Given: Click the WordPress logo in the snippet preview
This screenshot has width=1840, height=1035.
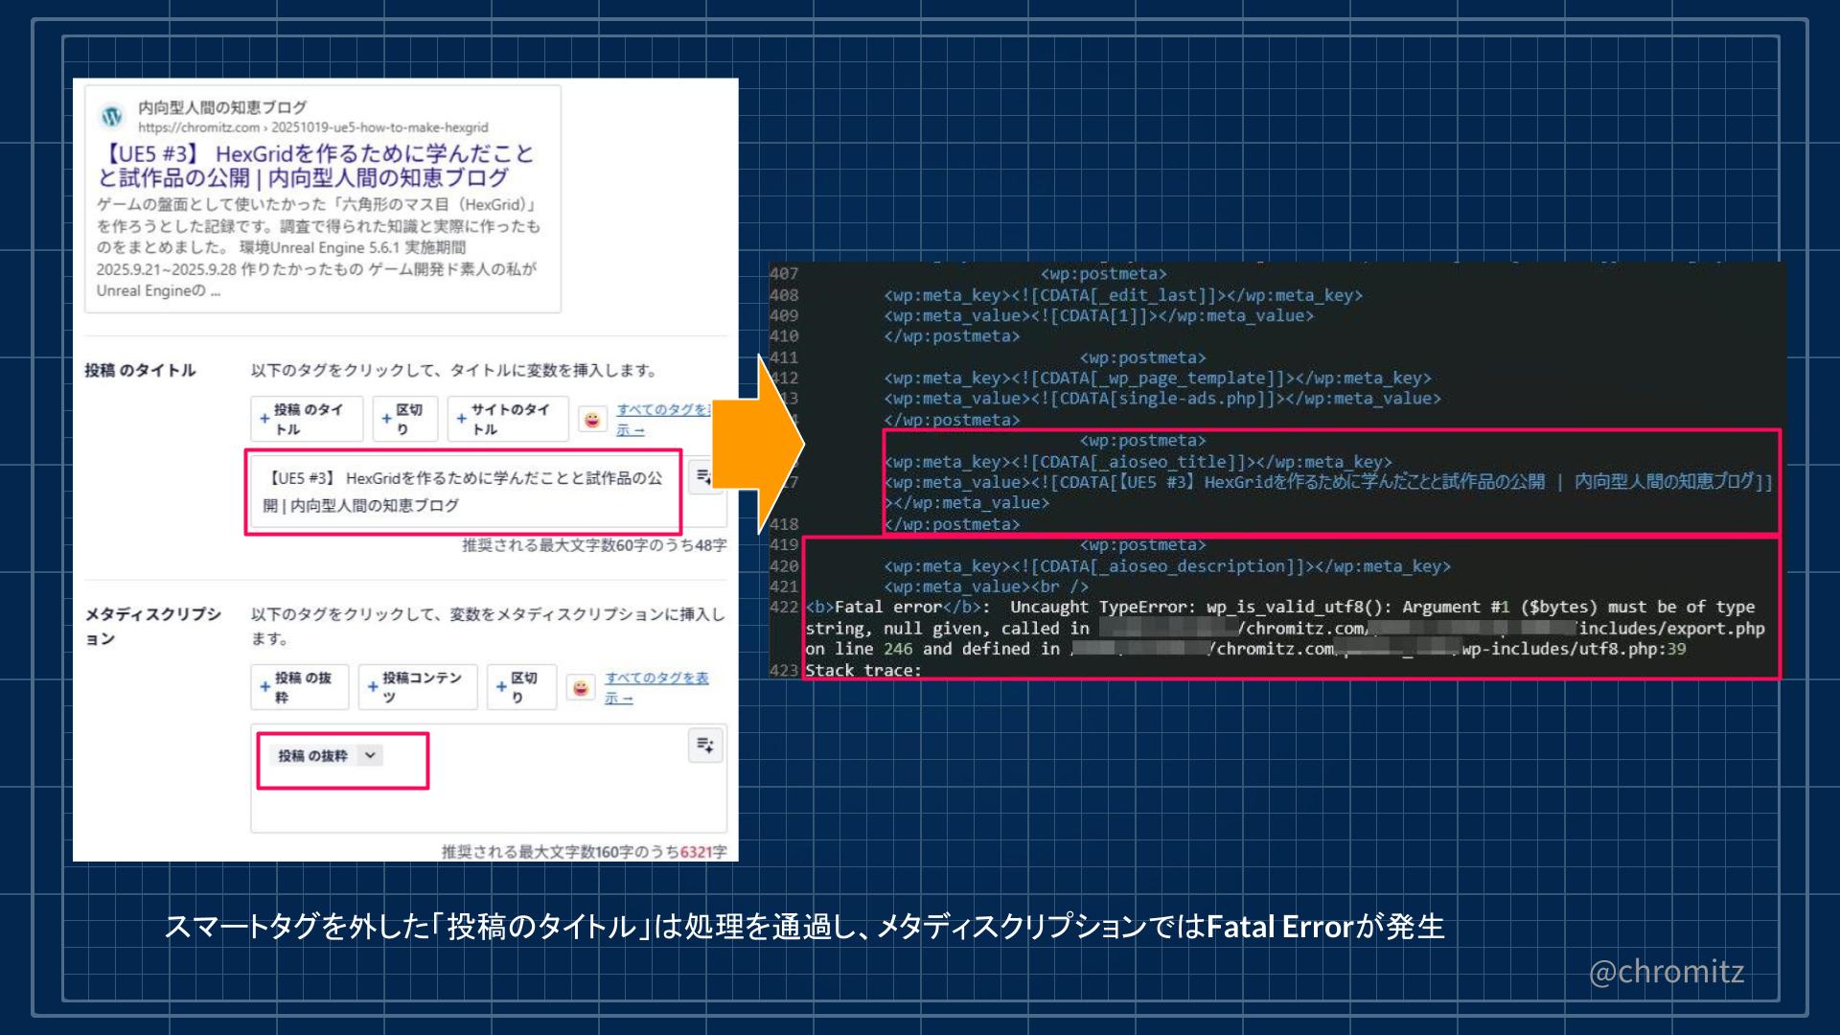Looking at the screenshot, I should pos(112,115).
